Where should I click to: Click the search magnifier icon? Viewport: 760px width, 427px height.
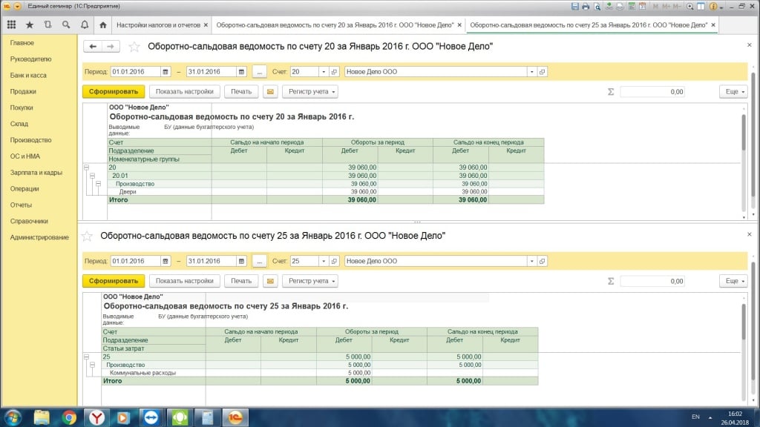67,24
